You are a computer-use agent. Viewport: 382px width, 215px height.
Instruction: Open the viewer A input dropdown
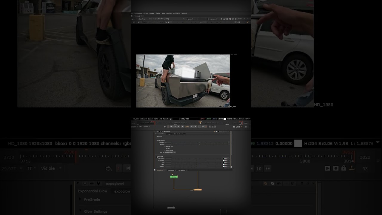point(192,19)
